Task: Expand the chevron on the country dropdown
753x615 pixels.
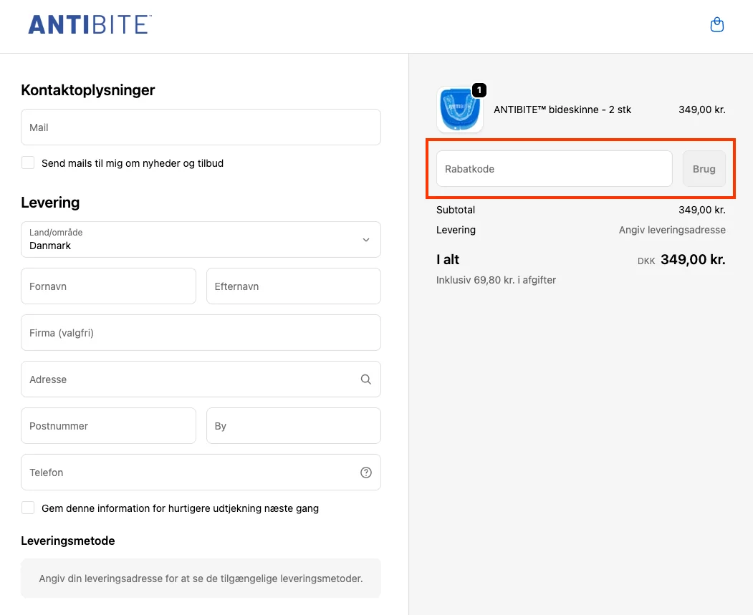Action: [x=365, y=239]
